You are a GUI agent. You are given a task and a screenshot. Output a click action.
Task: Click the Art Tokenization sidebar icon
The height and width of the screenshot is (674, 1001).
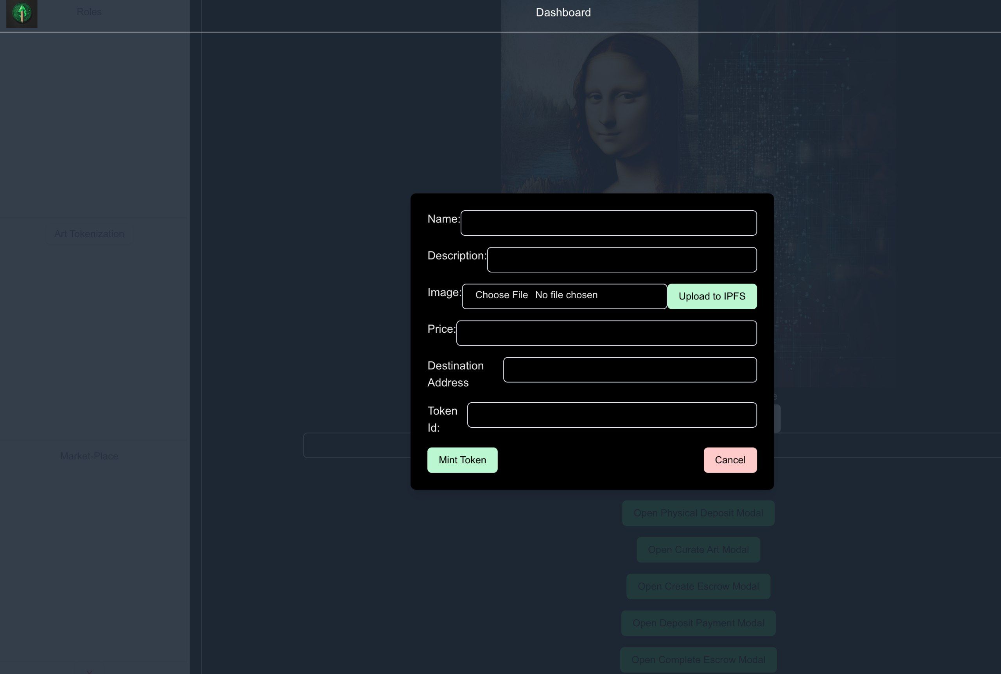[89, 233]
